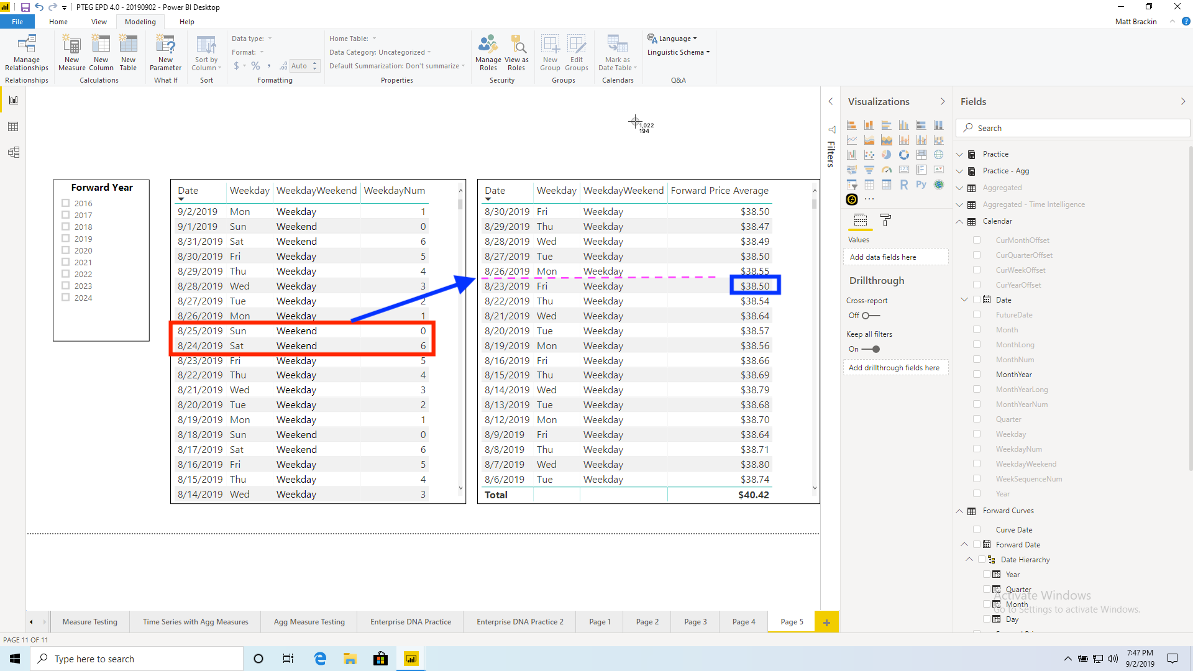This screenshot has height=671, width=1193.
Task: Collapse the Calendar table in Fields
Action: point(959,221)
